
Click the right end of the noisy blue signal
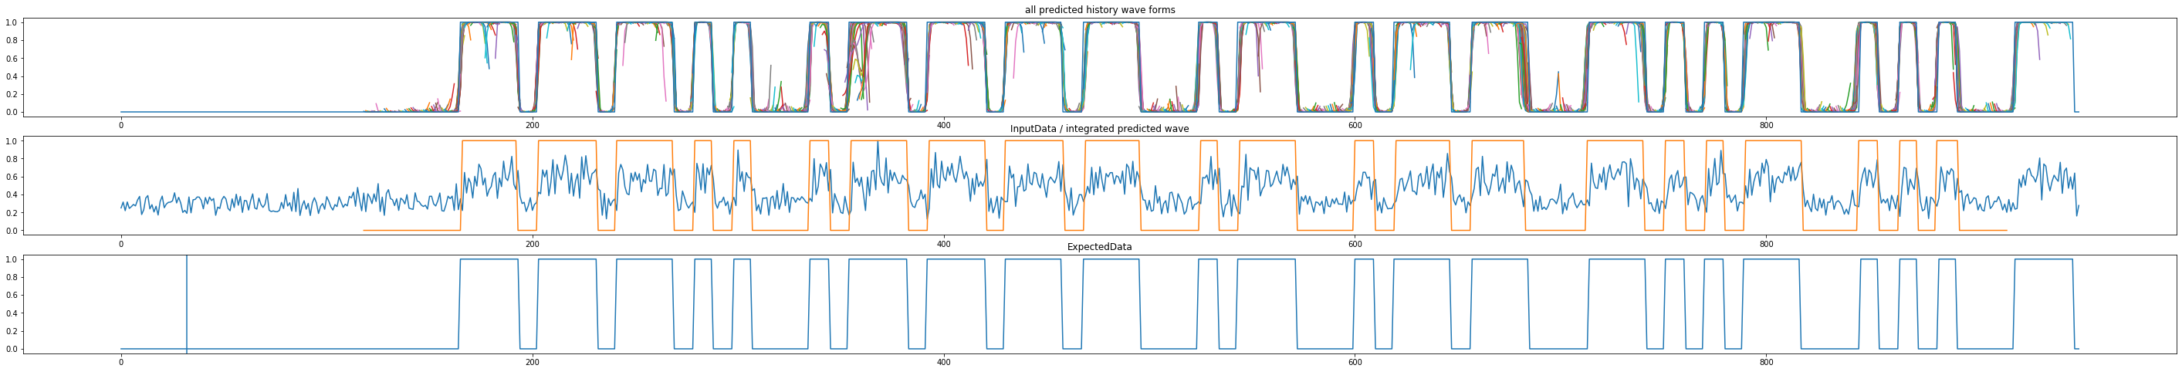(x=2078, y=206)
